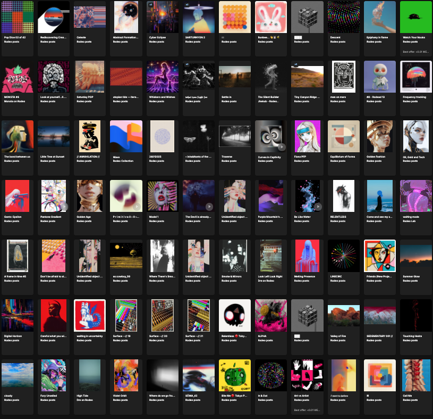This screenshot has height=419, width=433.
Task: Open the Surface --// 20 artwork
Action: (163, 315)
